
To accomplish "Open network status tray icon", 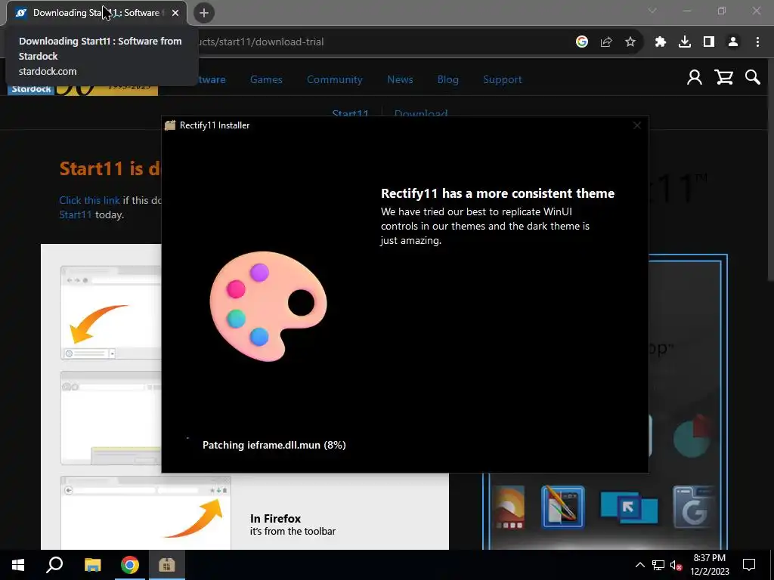I will 658,565.
